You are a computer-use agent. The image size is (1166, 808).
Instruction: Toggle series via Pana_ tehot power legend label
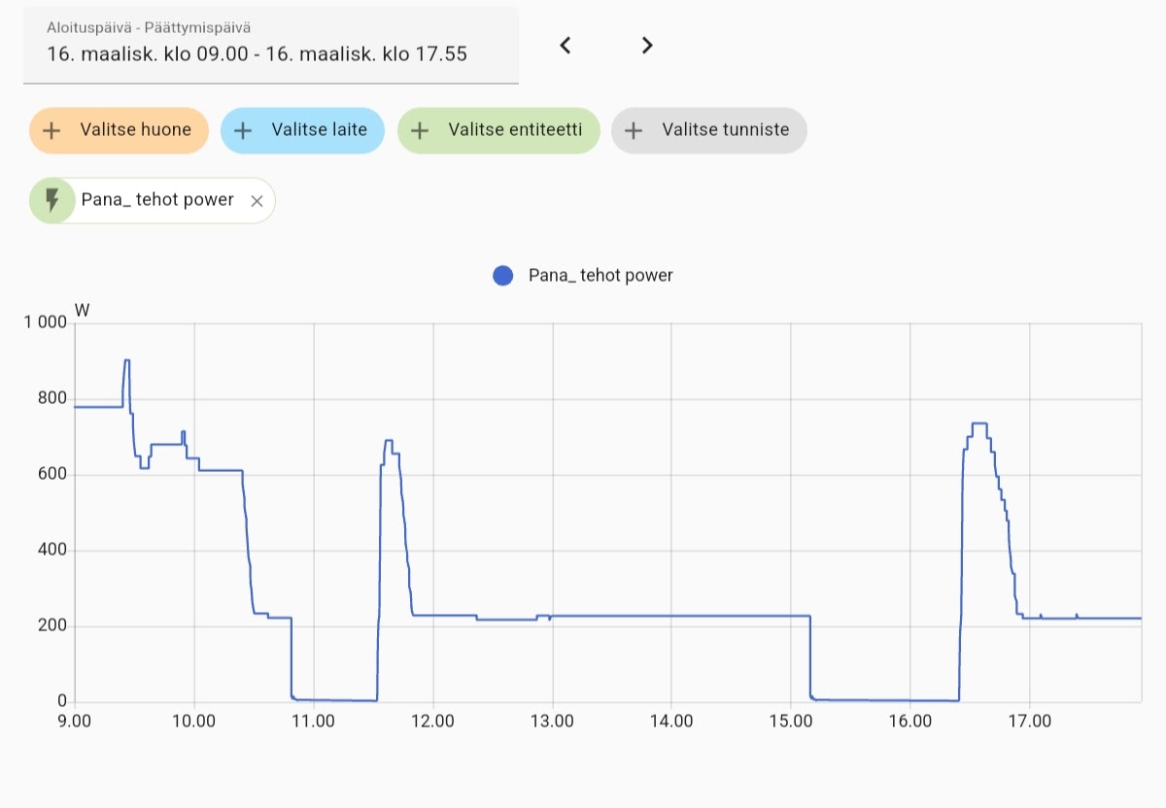[600, 276]
